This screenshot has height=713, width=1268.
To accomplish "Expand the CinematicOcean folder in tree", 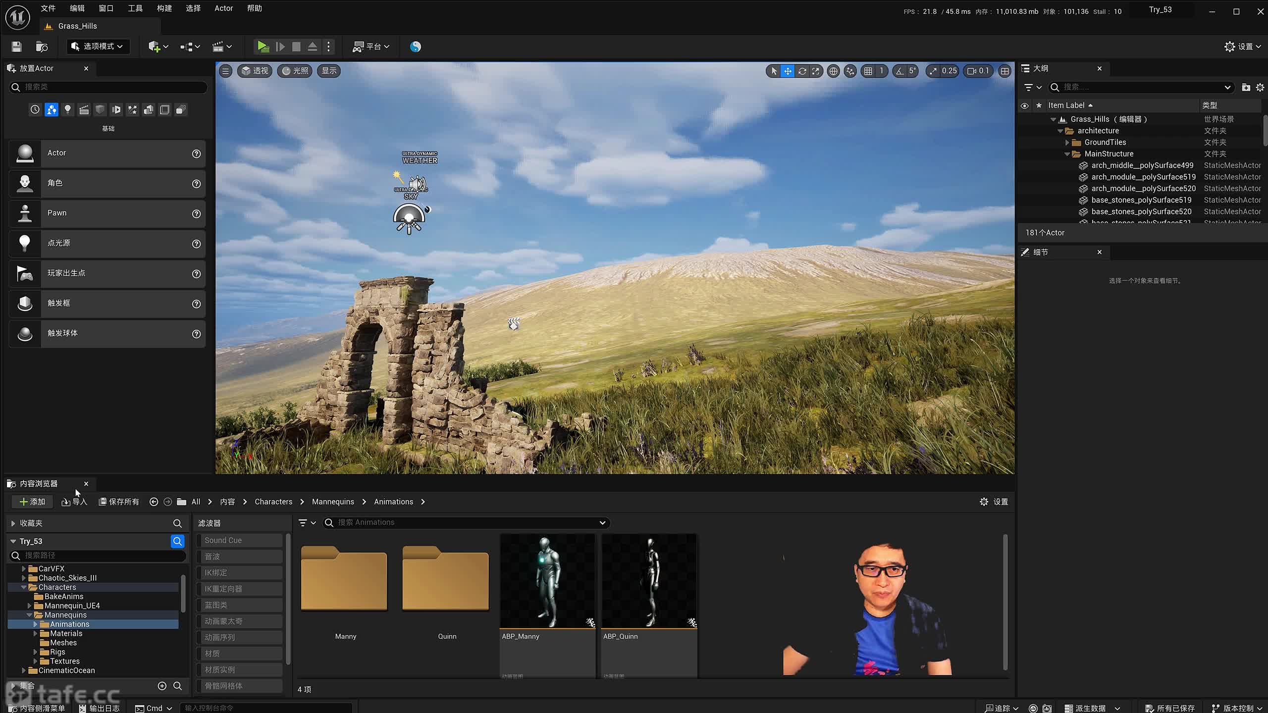I will (23, 670).
